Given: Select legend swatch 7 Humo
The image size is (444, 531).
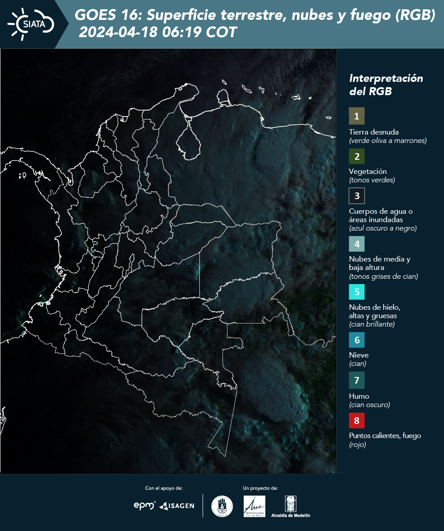Looking at the screenshot, I should coord(357,380).
